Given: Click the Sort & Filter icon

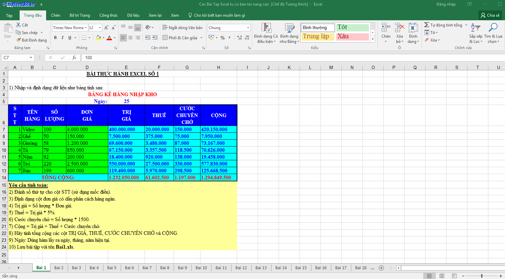Looking at the screenshot, I should (475, 27).
